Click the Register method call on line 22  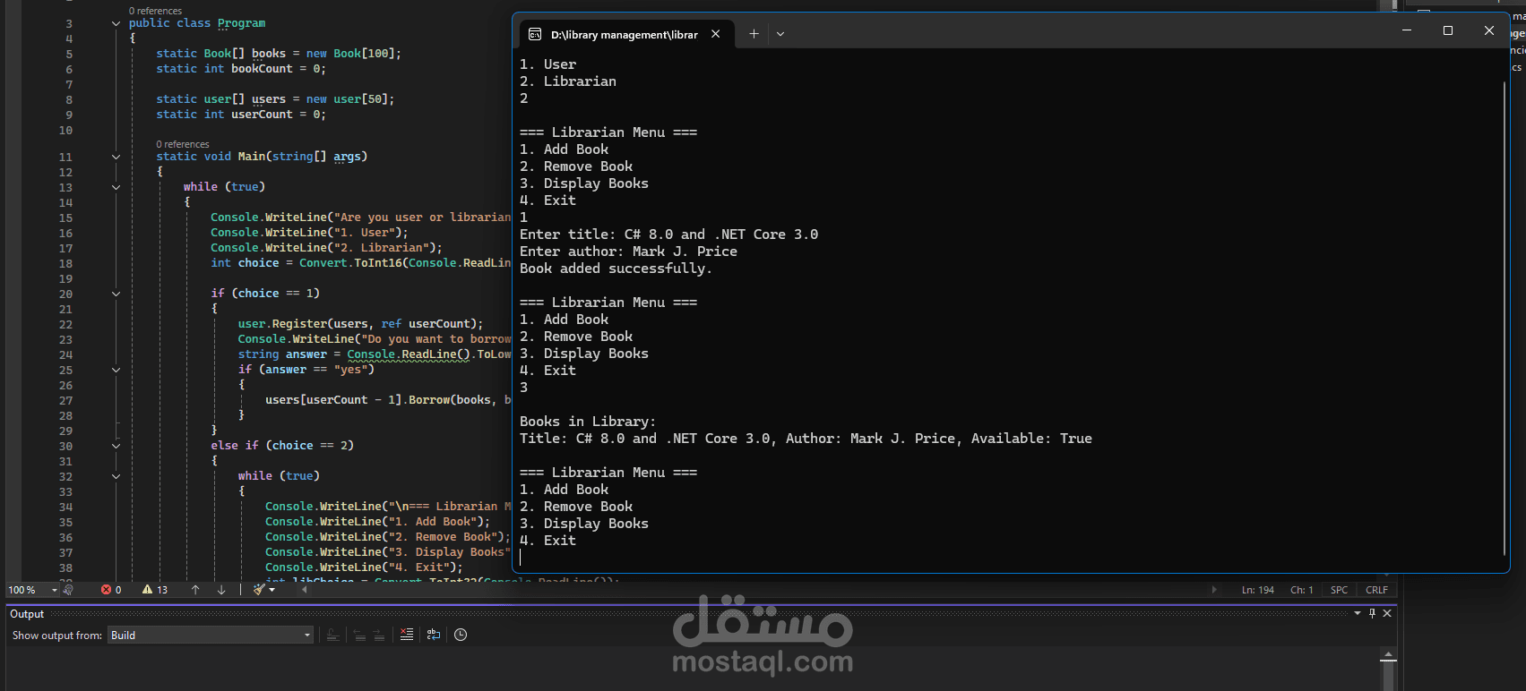299,324
